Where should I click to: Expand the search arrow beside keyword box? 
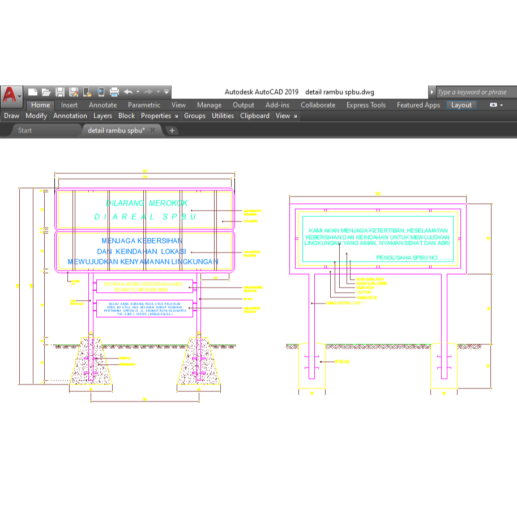point(431,92)
